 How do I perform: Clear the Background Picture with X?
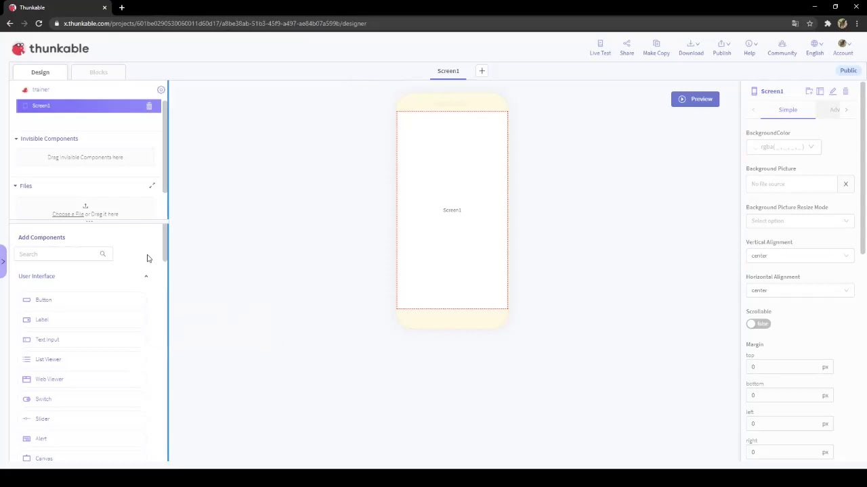(845, 184)
